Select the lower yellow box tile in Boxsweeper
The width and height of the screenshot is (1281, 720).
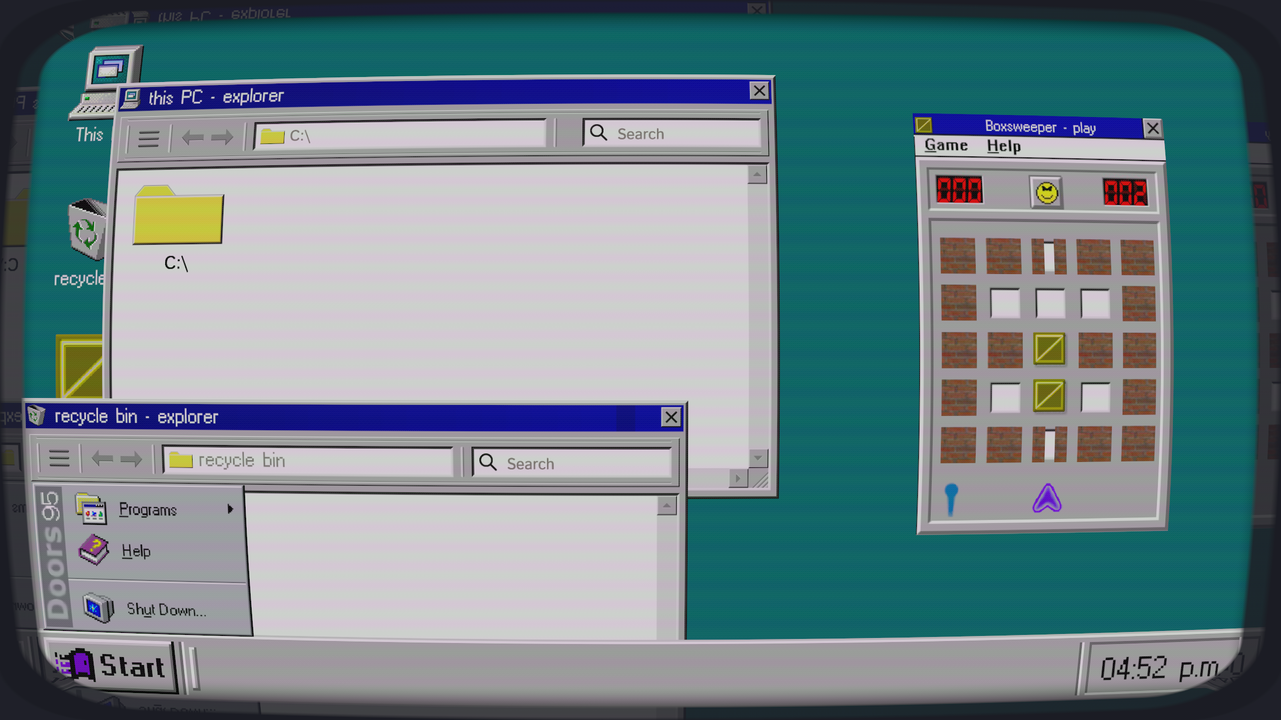[1049, 396]
